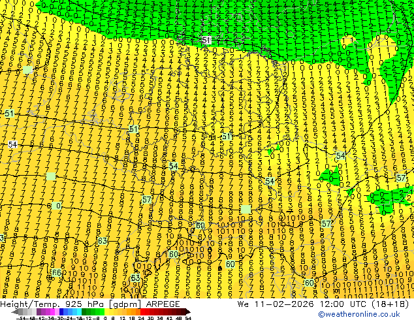The image size is (414, 320).
Task: Click the weatheronline.co.uk copyright link
Action: [359, 314]
